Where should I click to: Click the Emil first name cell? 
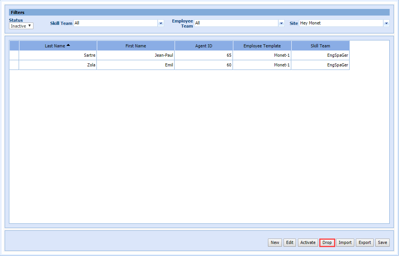coord(136,65)
